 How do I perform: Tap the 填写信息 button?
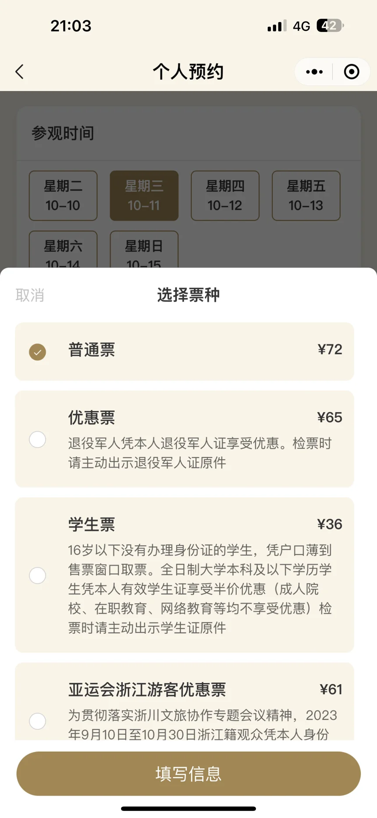(x=188, y=774)
